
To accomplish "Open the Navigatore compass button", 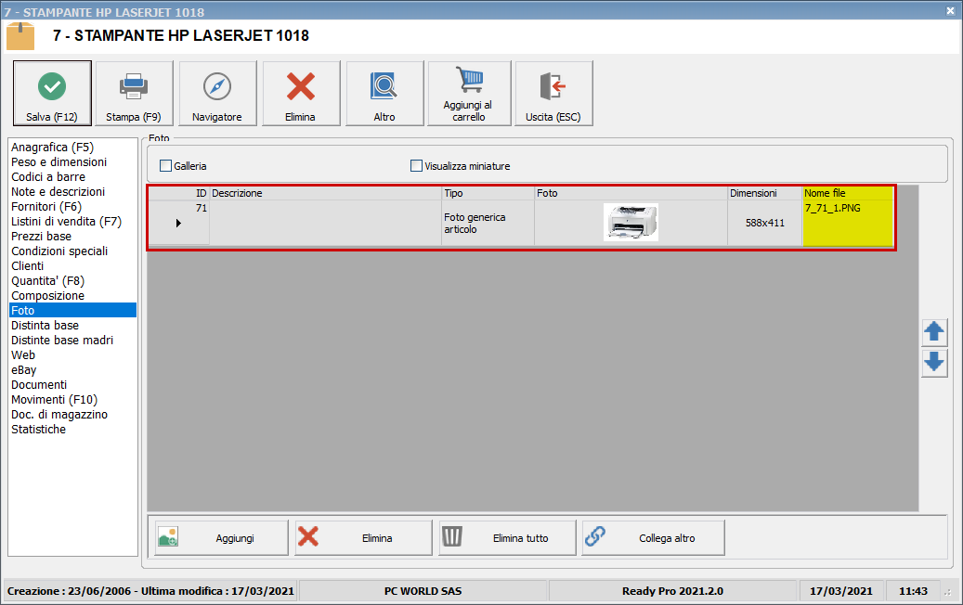I will (x=217, y=94).
